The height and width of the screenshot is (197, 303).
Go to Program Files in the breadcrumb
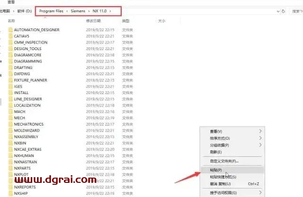tap(51, 11)
